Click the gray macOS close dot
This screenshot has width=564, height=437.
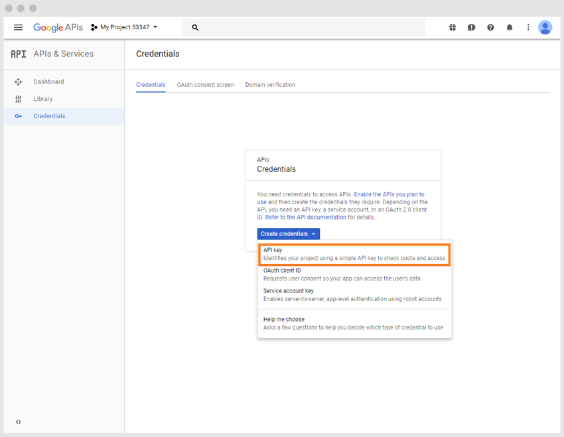pyautogui.click(x=9, y=8)
